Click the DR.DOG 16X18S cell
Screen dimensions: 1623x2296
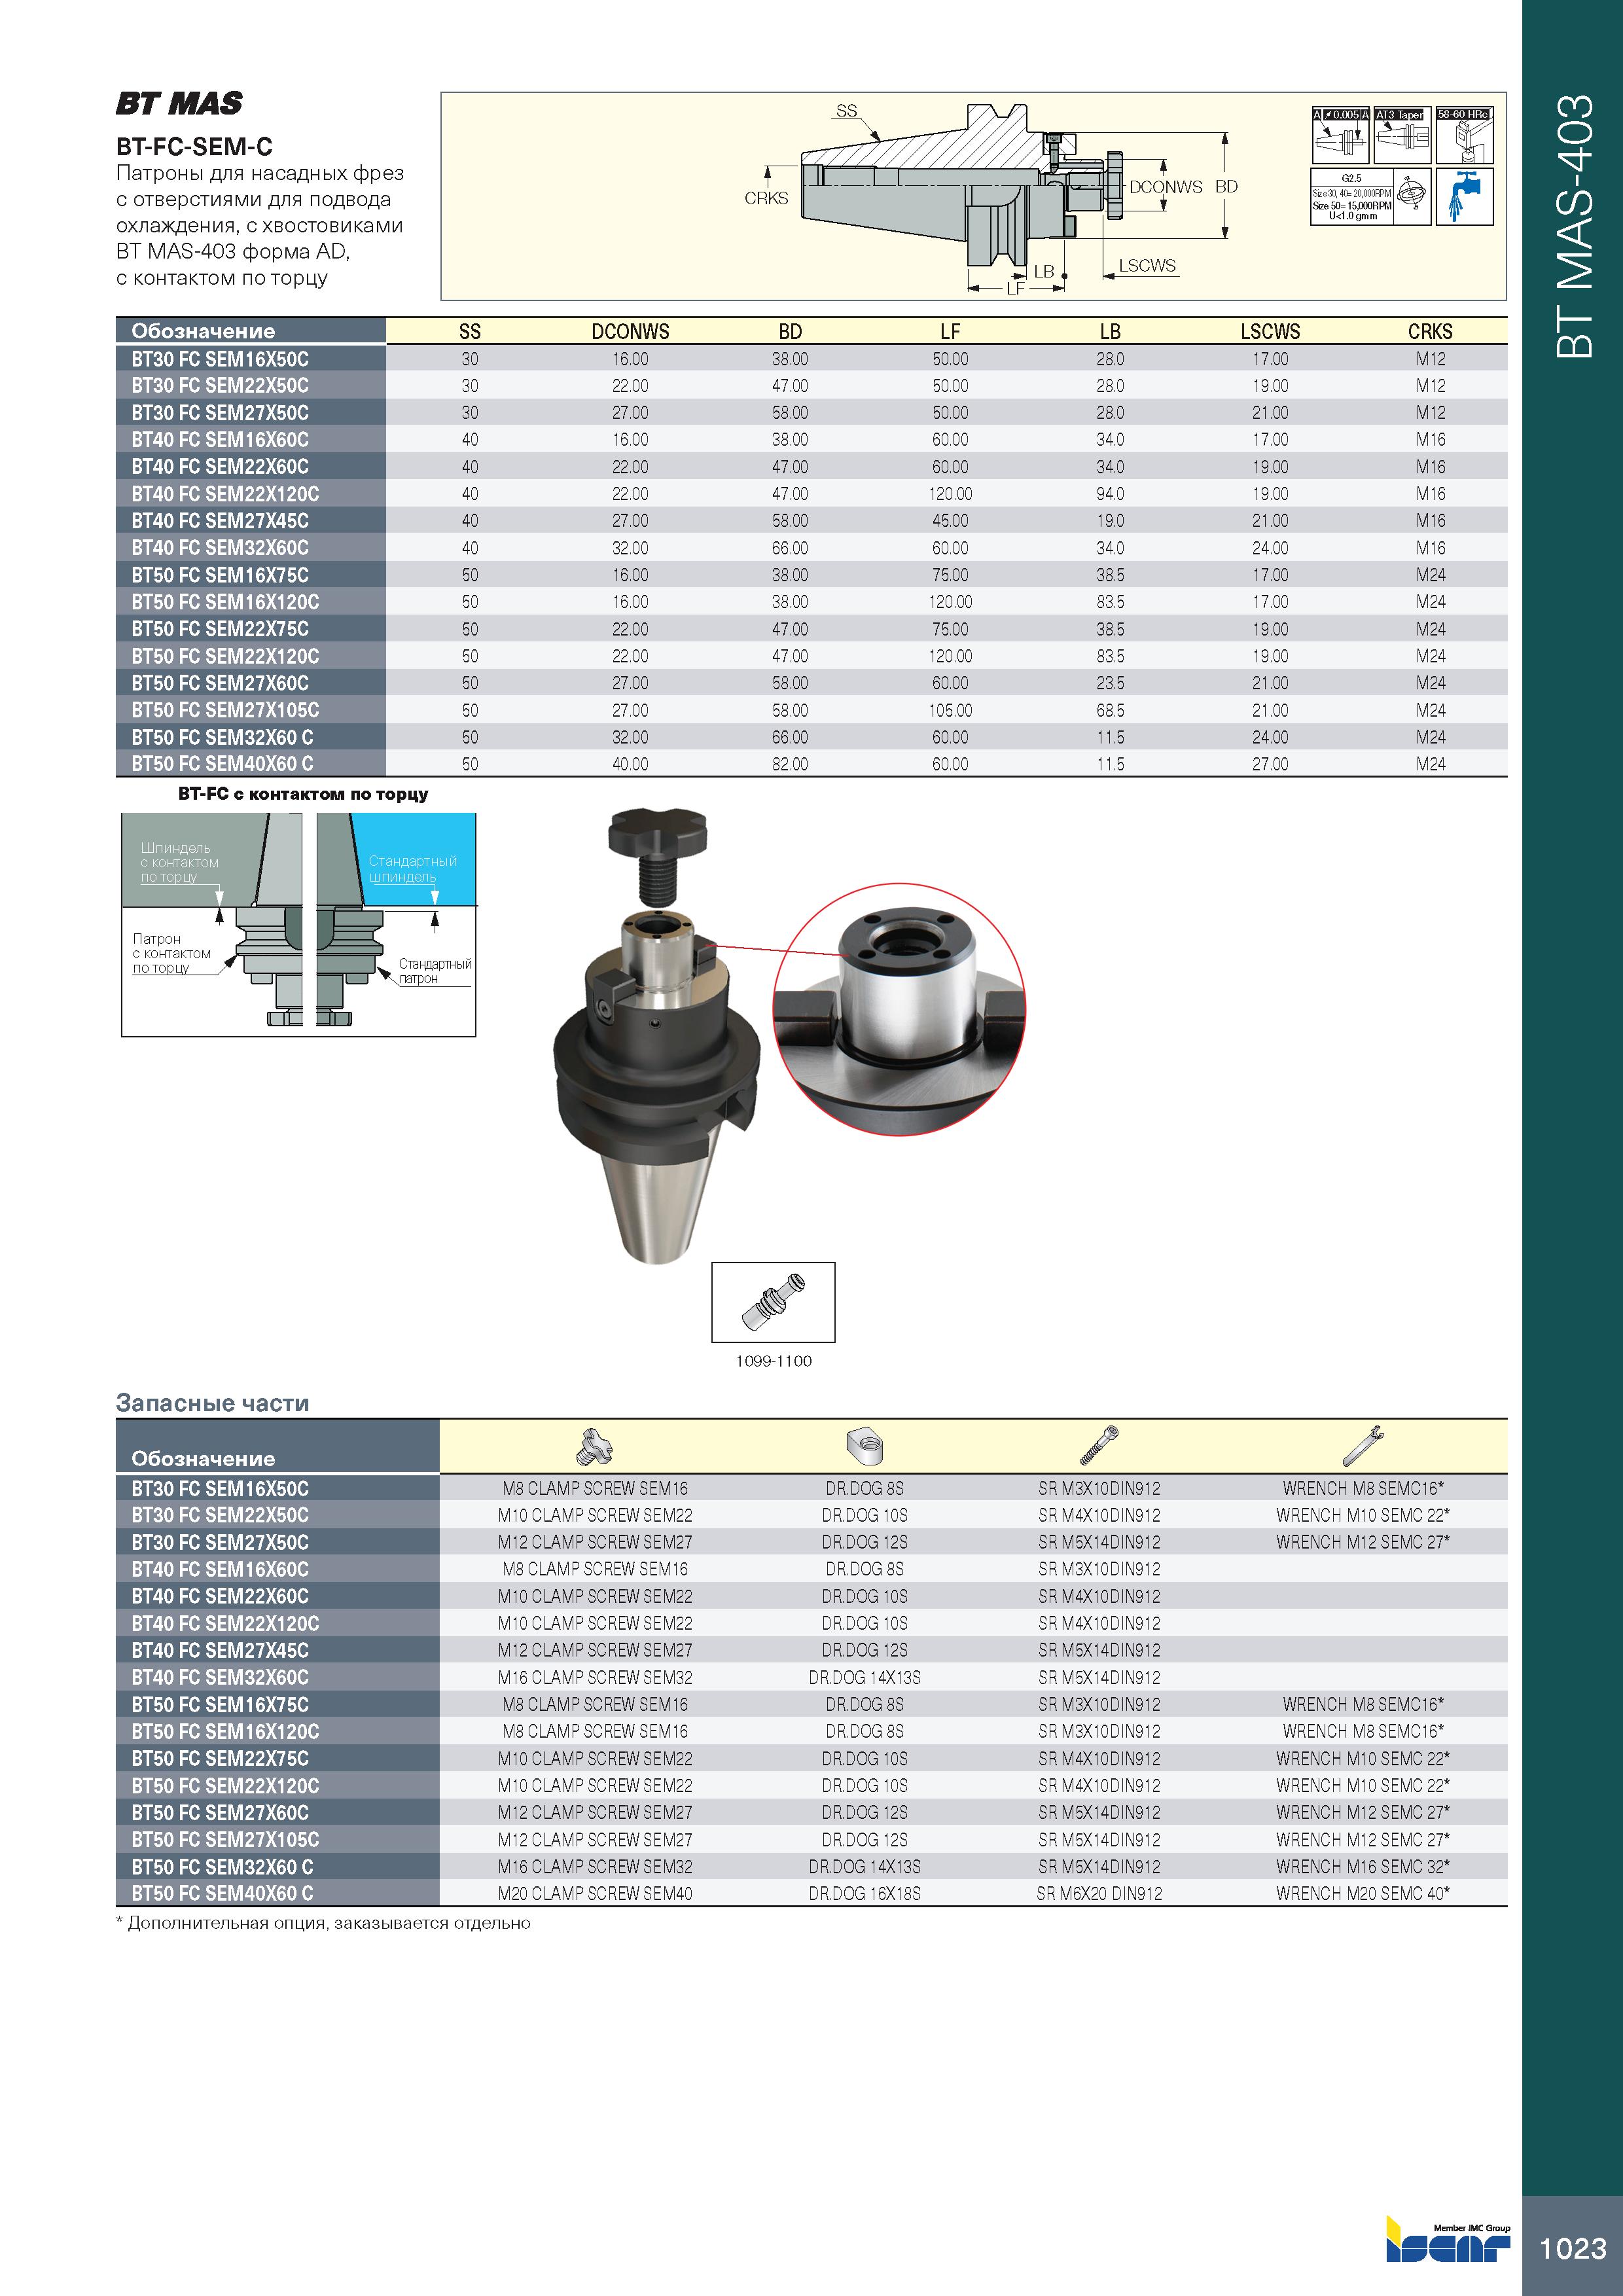tap(865, 1893)
